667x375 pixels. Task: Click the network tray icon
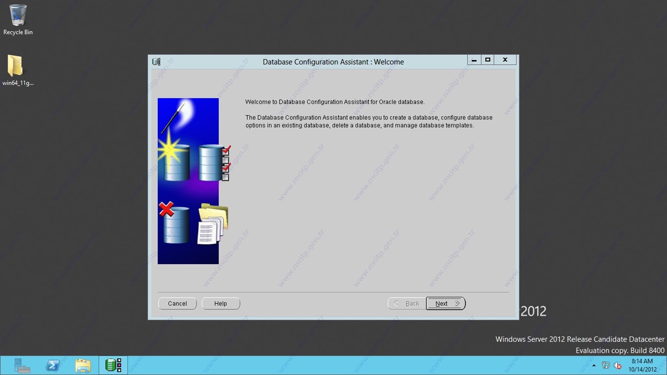pos(606,366)
